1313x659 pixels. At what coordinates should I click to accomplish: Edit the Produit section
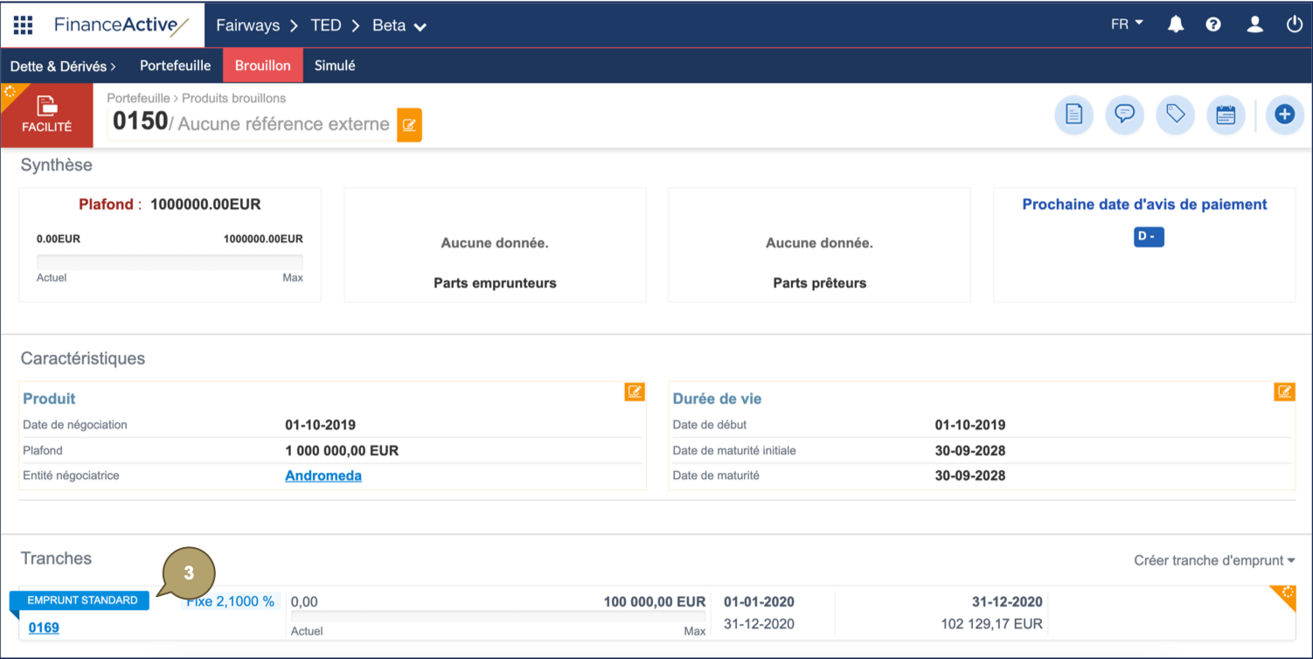click(635, 392)
